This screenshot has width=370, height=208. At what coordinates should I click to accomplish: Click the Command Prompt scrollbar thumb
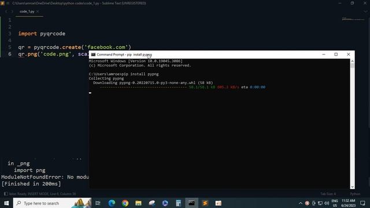coord(352,66)
